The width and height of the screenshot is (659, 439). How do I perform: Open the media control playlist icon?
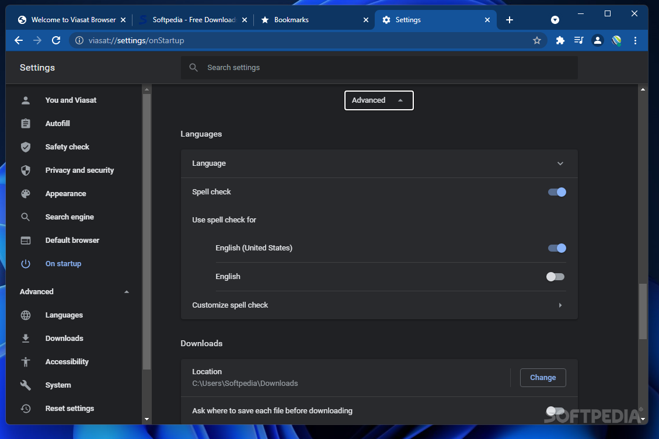click(578, 40)
